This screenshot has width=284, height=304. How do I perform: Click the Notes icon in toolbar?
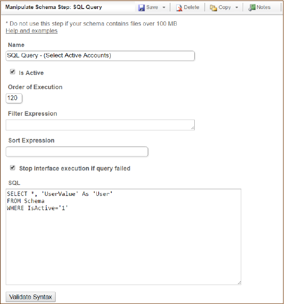(x=252, y=8)
